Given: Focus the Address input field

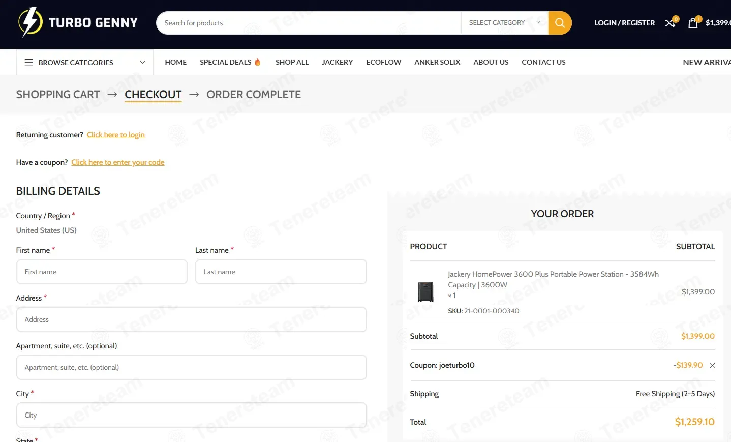Looking at the screenshot, I should point(192,319).
